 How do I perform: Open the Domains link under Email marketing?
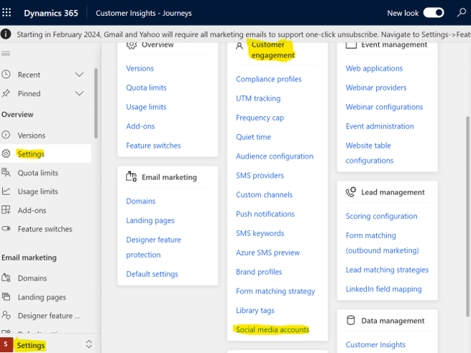(141, 201)
